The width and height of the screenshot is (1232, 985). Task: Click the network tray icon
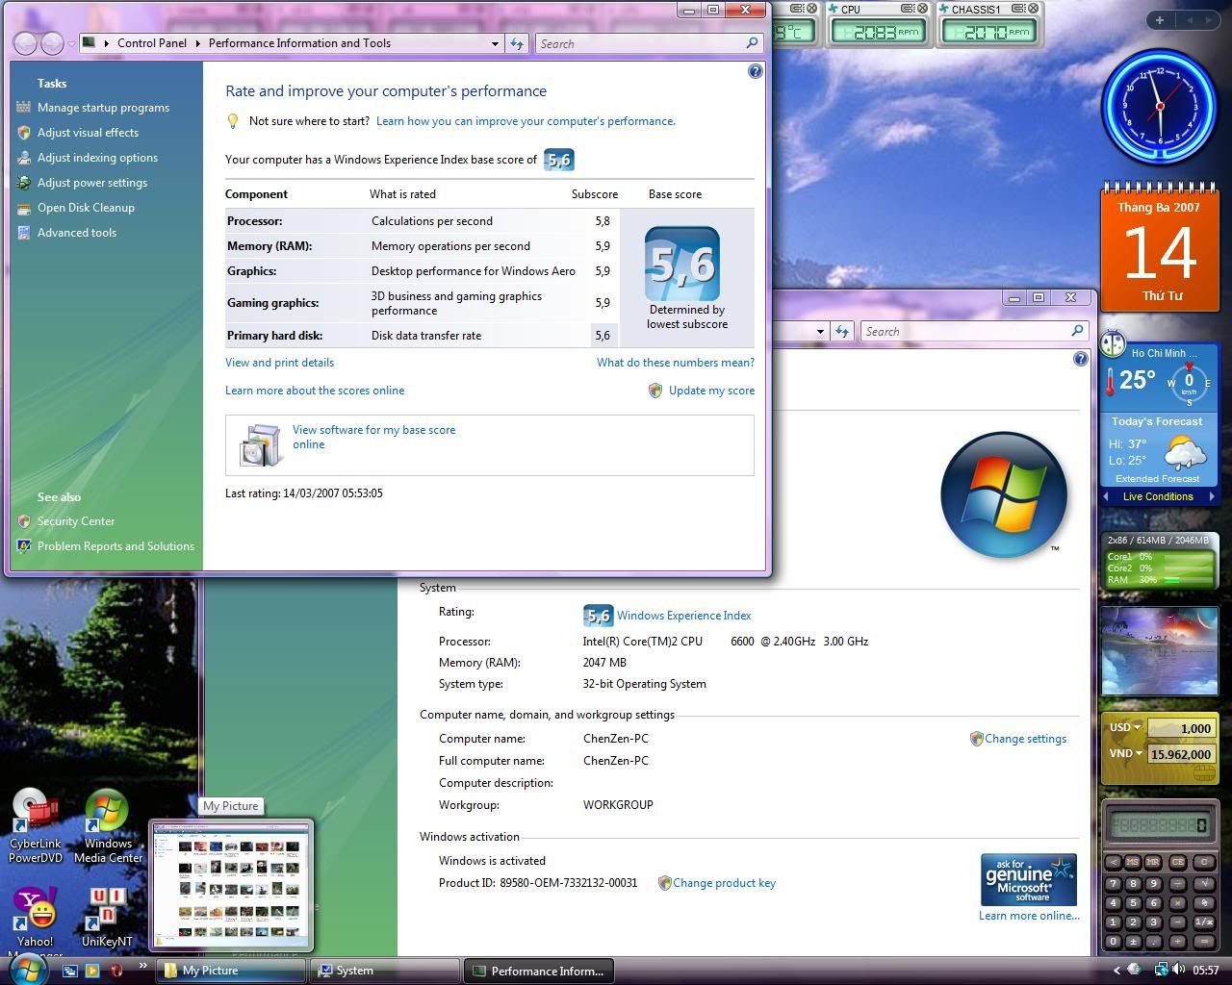tap(1161, 970)
